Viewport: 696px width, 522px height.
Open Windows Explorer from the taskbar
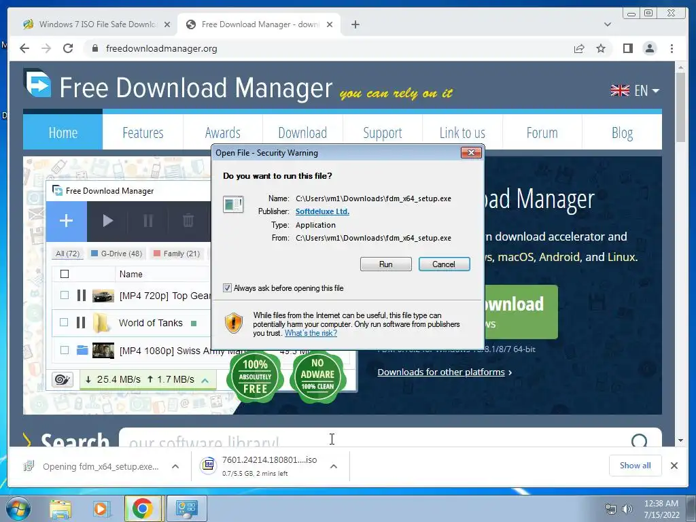60,509
